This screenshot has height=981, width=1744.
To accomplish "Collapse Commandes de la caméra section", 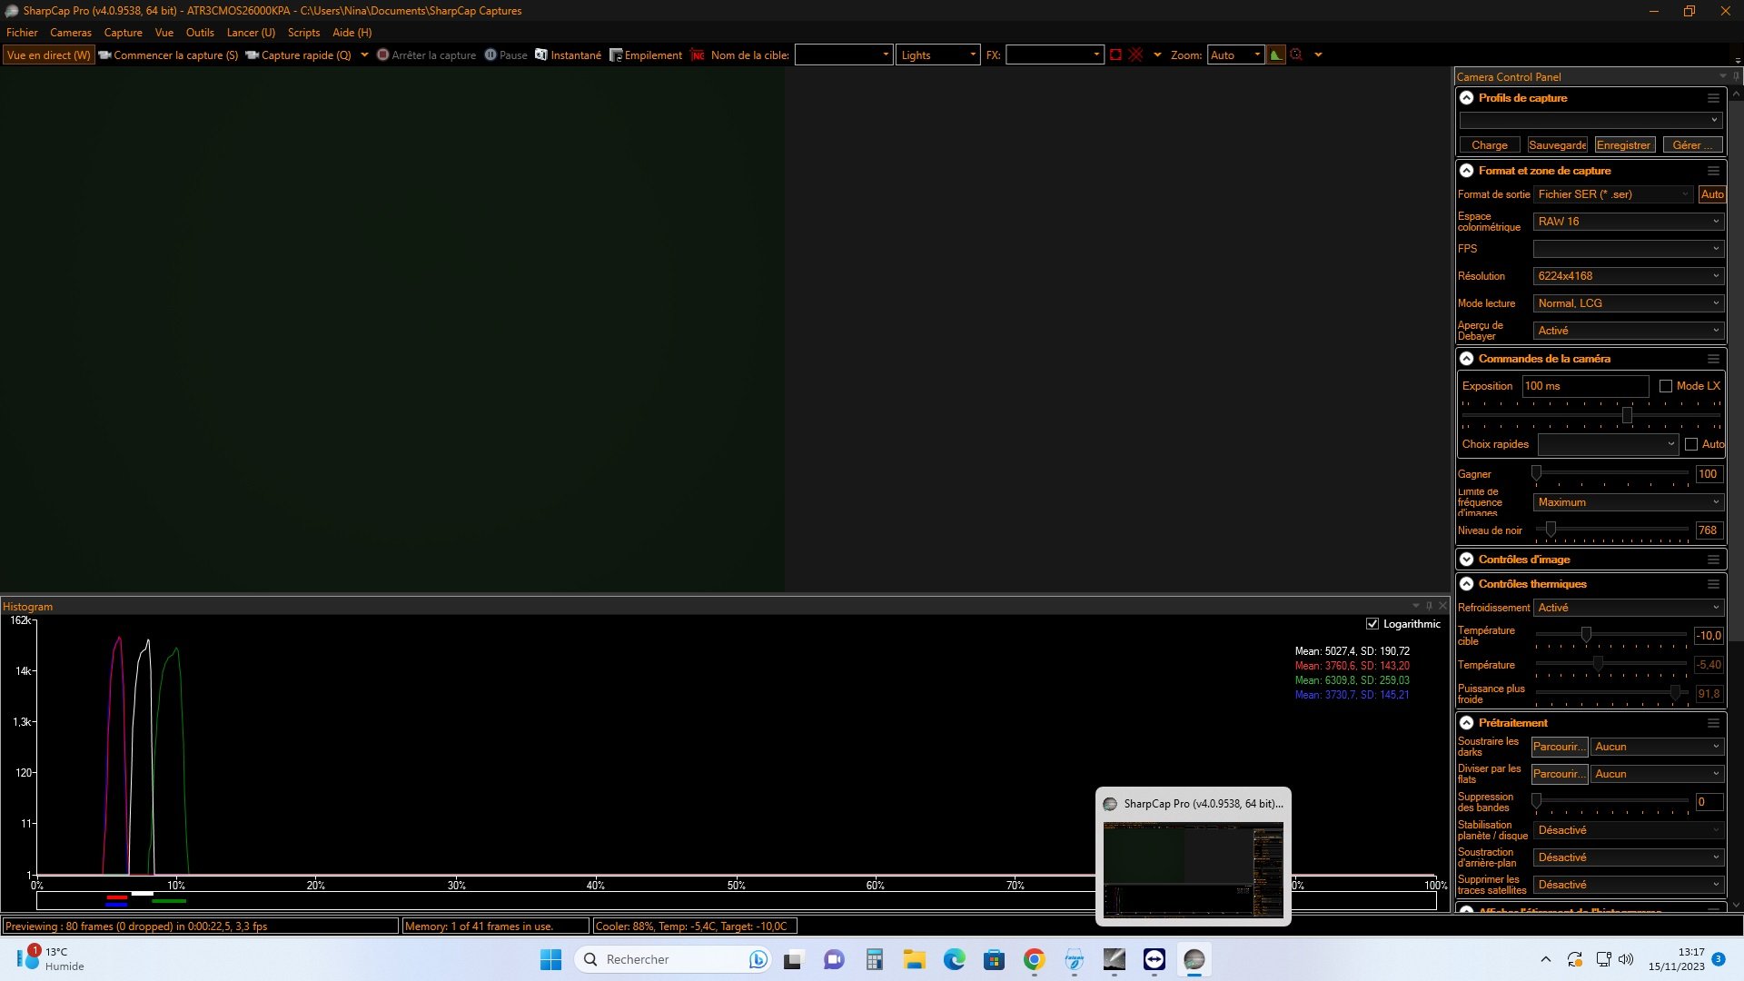I will [x=1466, y=359].
